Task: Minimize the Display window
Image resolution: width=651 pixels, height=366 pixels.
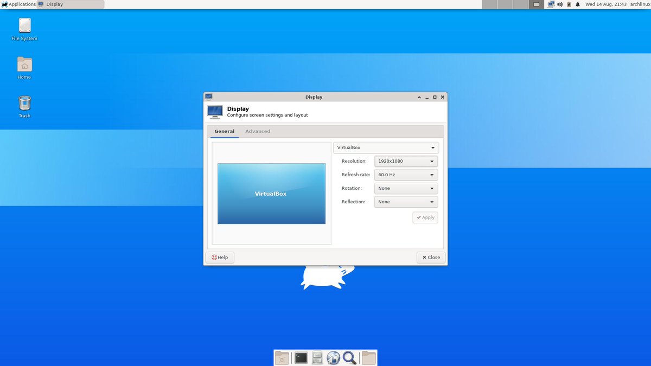Action: (427, 97)
